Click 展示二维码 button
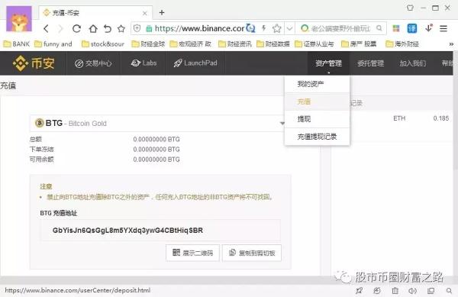 click(192, 253)
